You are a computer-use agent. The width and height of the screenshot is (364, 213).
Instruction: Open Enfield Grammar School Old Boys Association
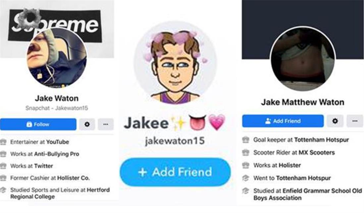308,194
